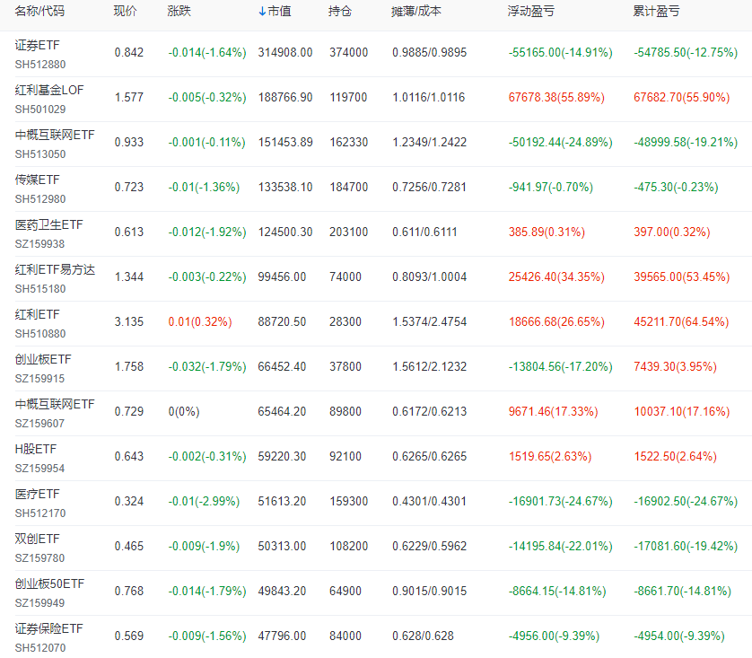Click floating loss -13804.56(-17.20%)
The width and height of the screenshot is (752, 658).
pos(561,367)
